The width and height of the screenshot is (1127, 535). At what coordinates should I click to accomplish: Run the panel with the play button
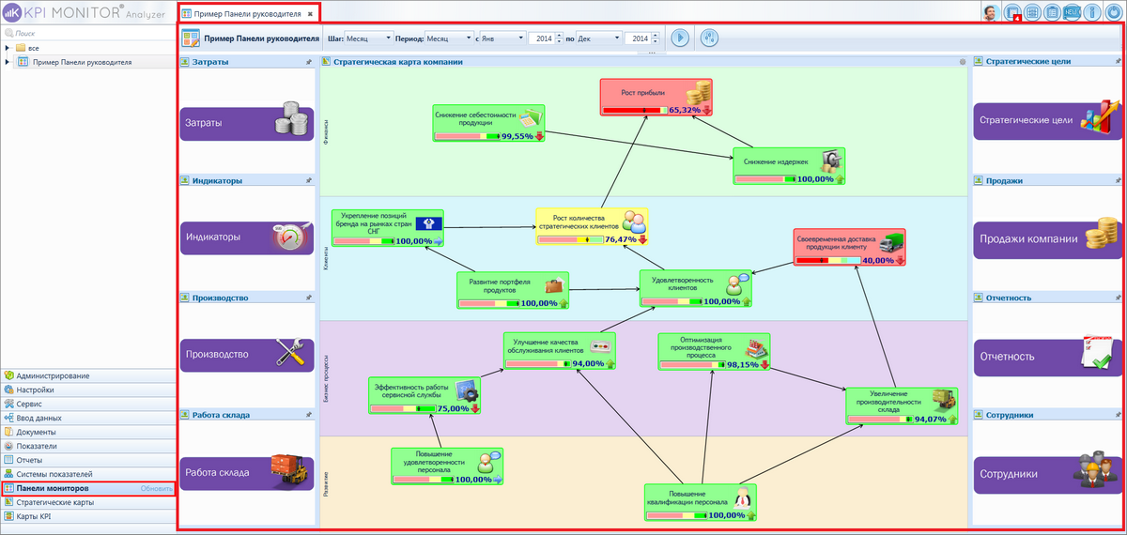(x=680, y=38)
